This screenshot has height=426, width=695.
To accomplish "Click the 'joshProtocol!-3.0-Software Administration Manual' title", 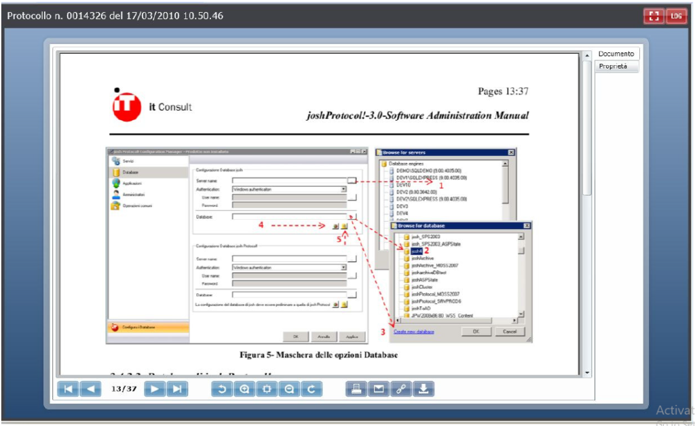I will coord(417,115).
